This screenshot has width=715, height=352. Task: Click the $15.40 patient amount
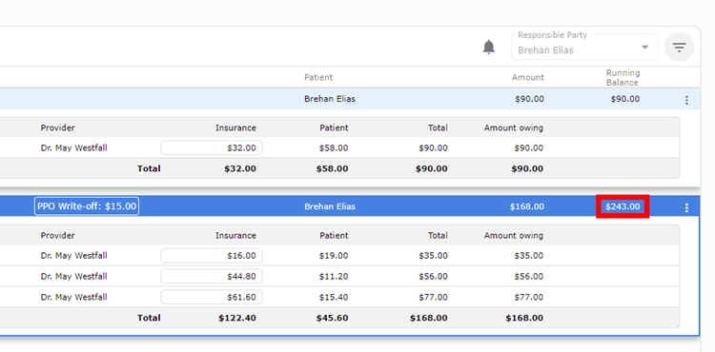coord(334,297)
